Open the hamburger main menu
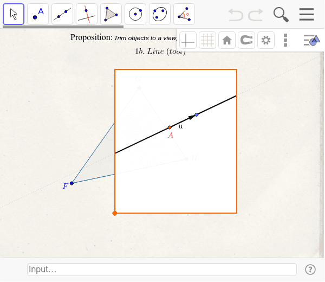This screenshot has height=282, width=325. tap(307, 14)
